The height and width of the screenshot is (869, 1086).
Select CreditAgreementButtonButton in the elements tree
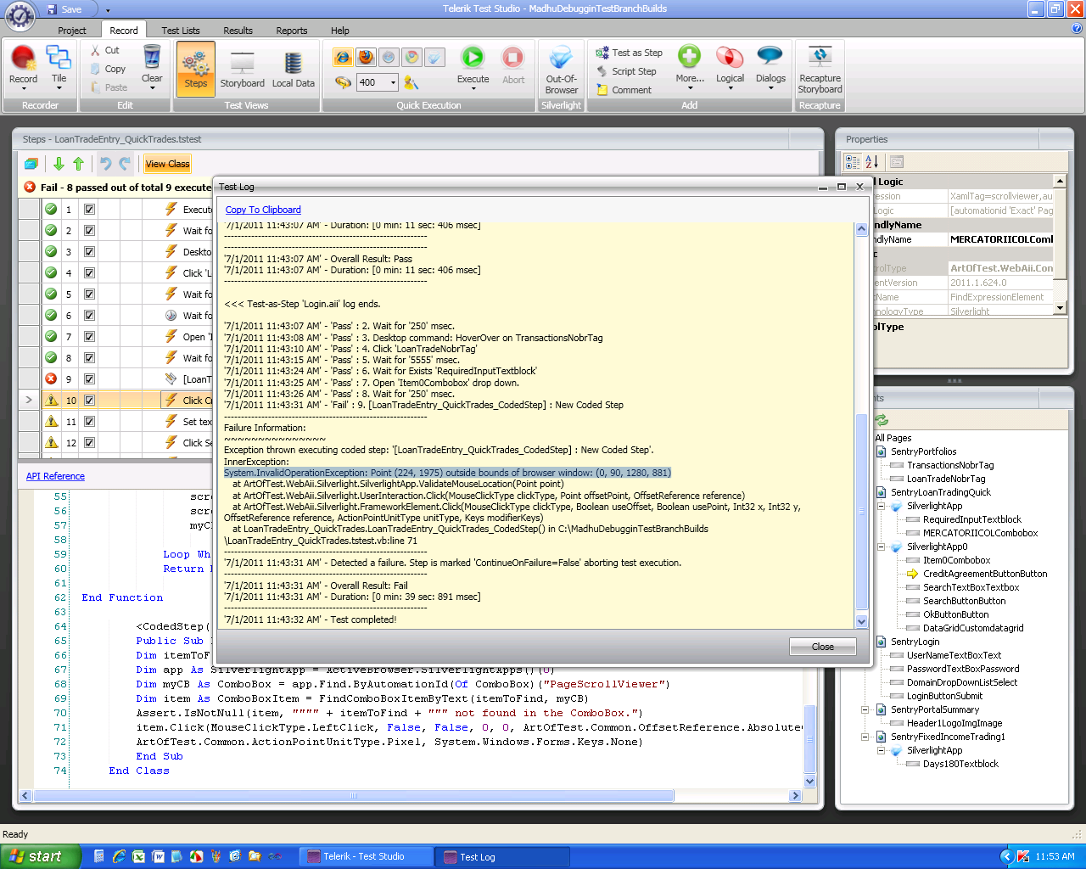point(984,574)
